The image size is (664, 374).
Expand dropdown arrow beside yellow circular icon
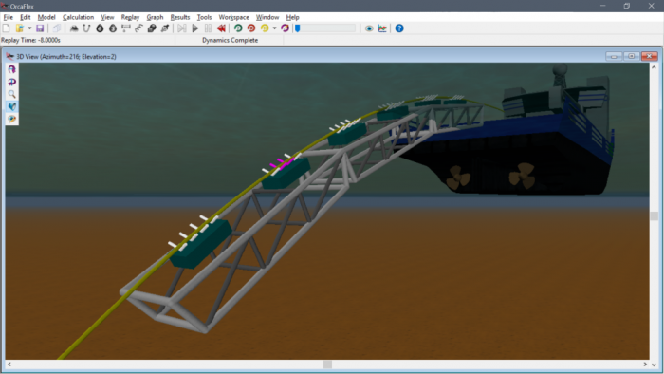pyautogui.click(x=274, y=28)
